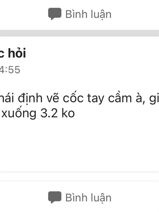
Task: Tap the top comment speech bubble icon
Action: (x=55, y=14)
